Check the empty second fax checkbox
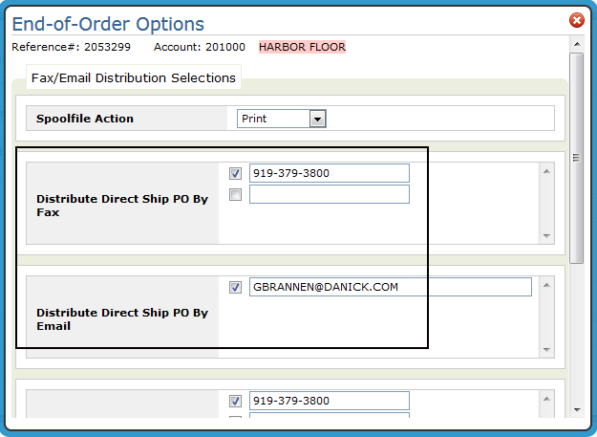 click(x=235, y=195)
